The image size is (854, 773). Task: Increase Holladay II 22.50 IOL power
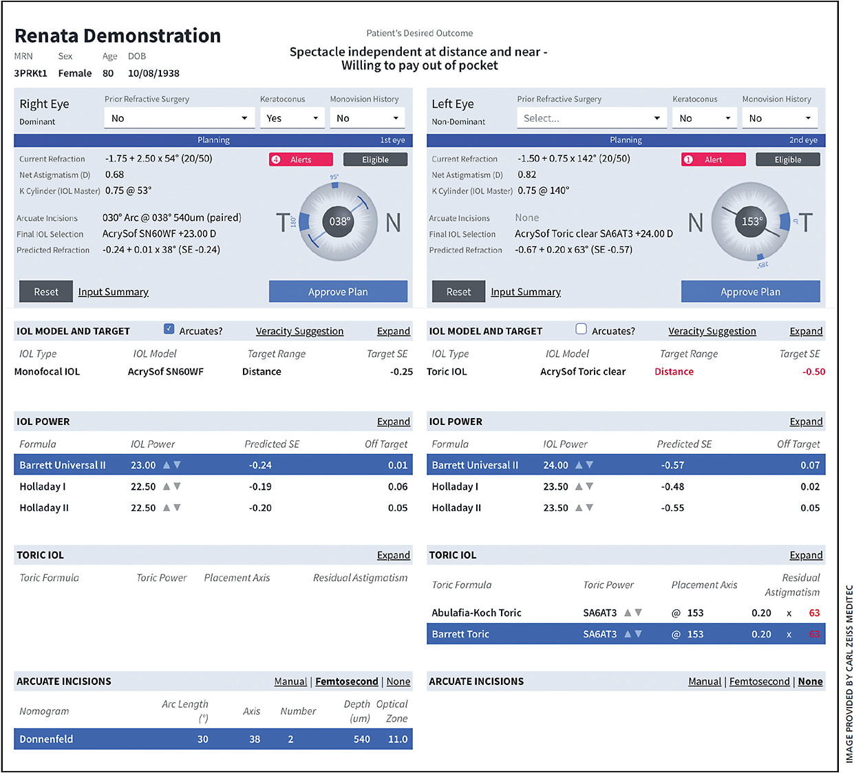(167, 508)
